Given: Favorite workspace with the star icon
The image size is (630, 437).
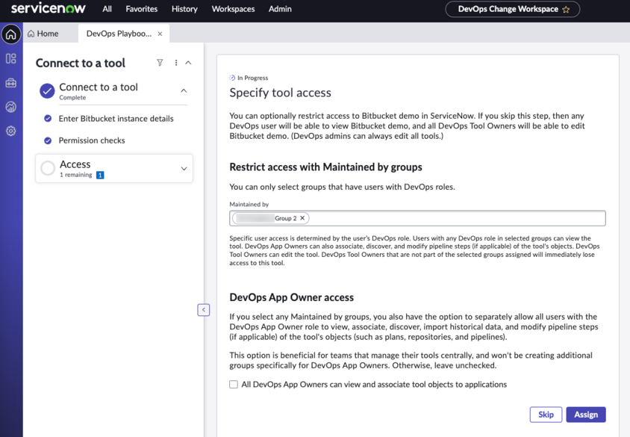Looking at the screenshot, I should 566,9.
